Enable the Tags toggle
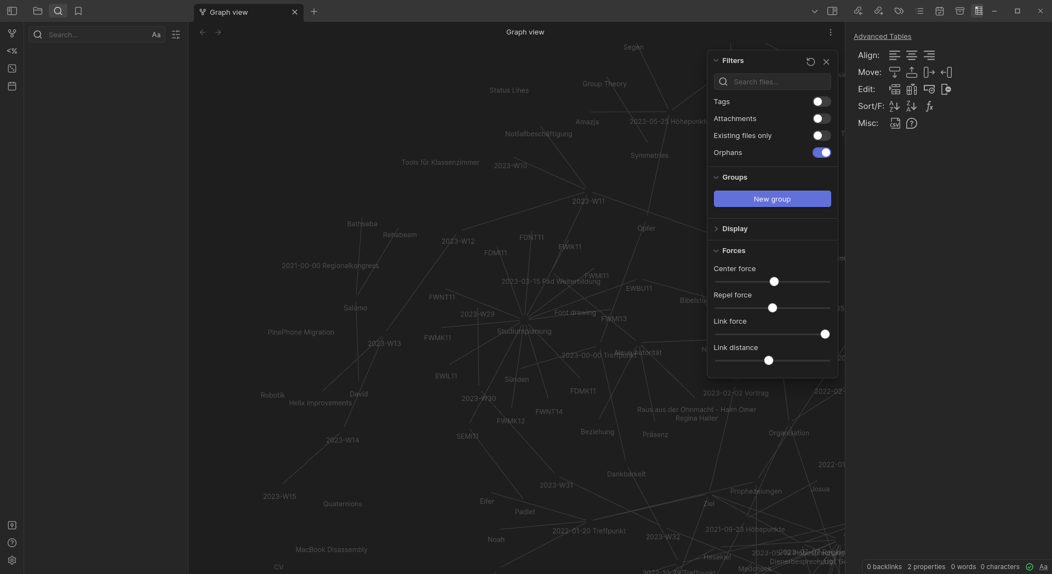The image size is (1052, 574). (821, 102)
